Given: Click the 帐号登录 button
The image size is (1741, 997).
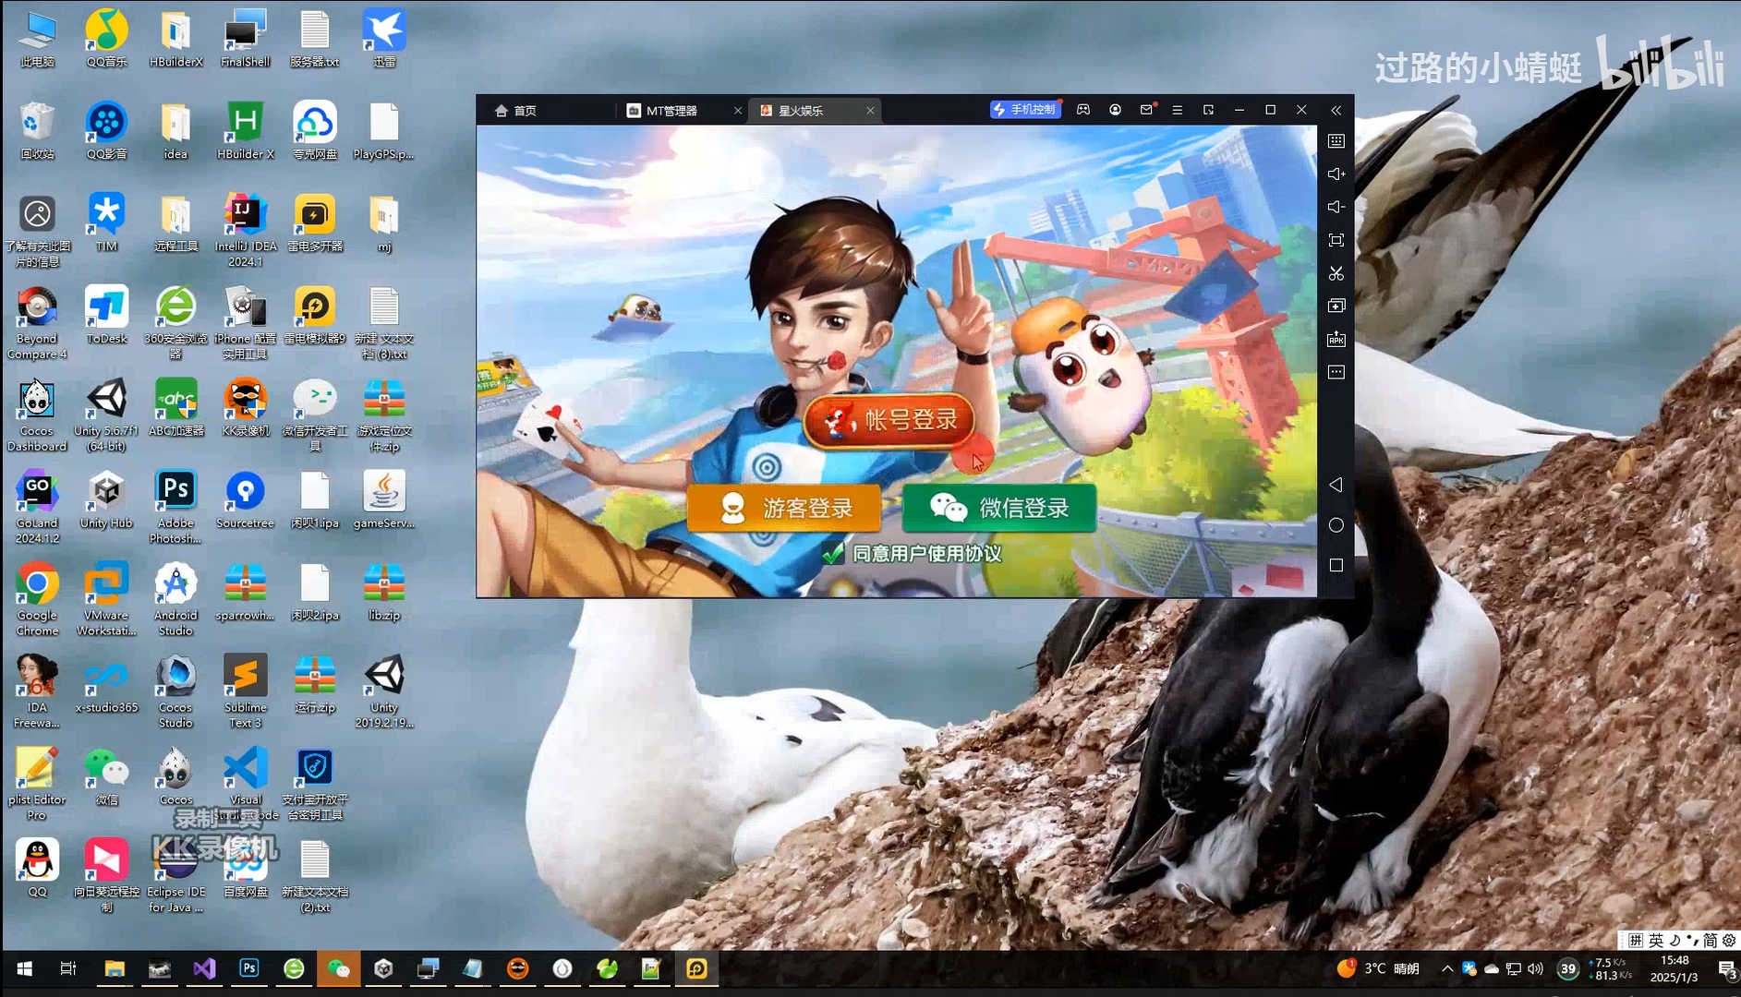Looking at the screenshot, I should (889, 420).
